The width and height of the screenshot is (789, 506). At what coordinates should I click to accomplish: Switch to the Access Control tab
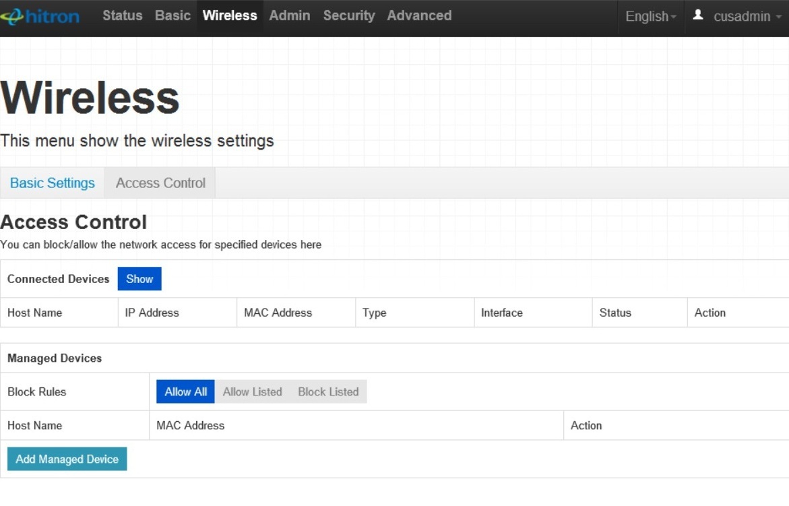pos(159,183)
